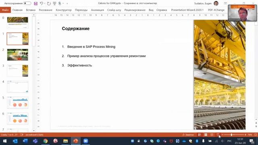Open Presentation Wizard 2020.1 tab
Viewport: 258px width, 145px height.
coord(187,10)
